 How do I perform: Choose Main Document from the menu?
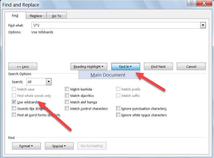pyautogui.click(x=108, y=75)
